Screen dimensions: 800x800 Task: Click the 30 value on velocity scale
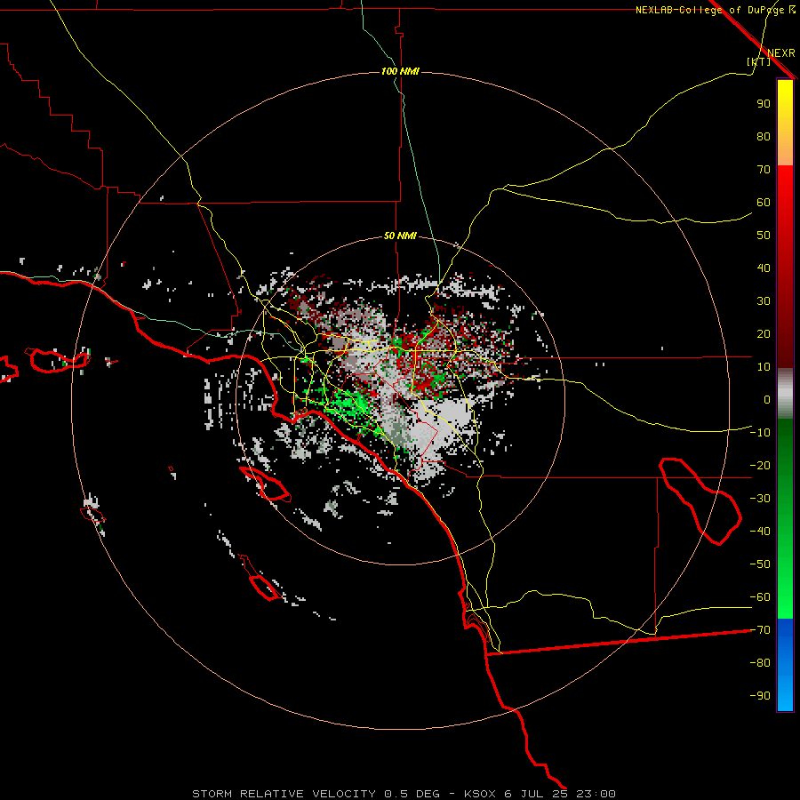click(x=764, y=301)
